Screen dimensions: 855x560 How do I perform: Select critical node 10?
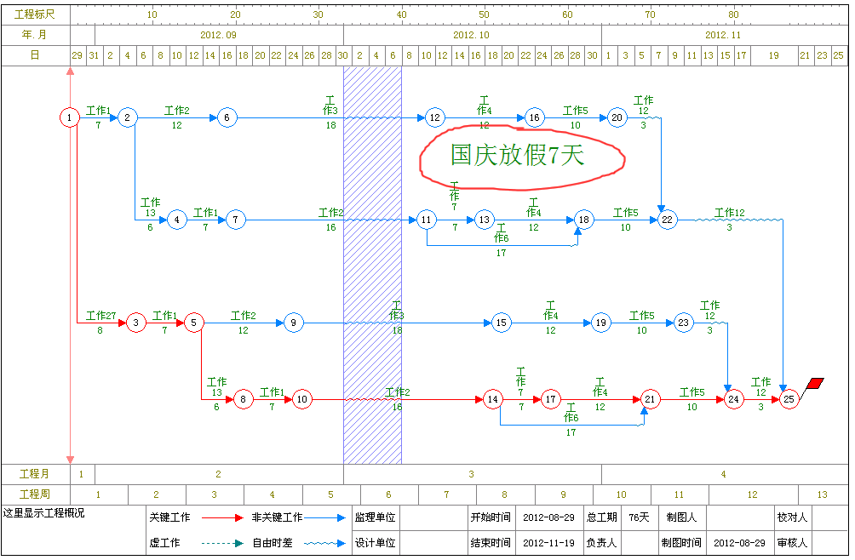(x=302, y=399)
